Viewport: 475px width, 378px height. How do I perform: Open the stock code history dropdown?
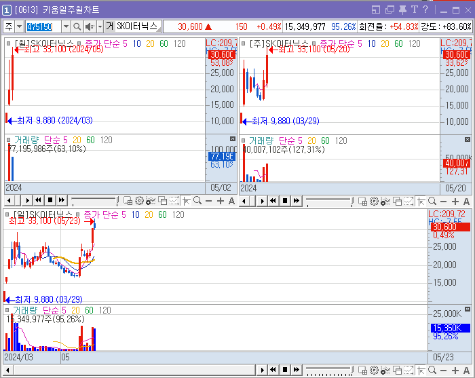[x=66, y=26]
